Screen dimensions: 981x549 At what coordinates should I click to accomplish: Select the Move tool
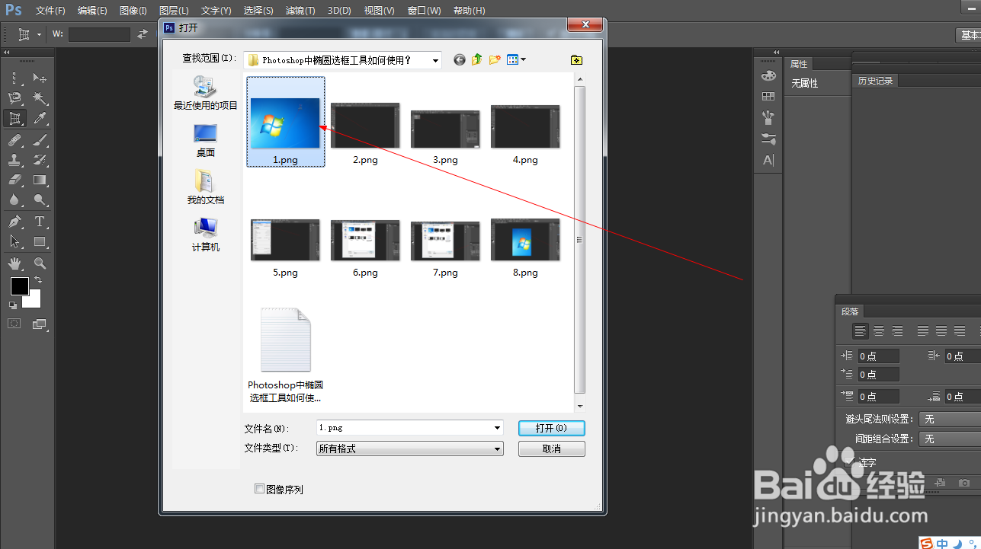[x=40, y=77]
